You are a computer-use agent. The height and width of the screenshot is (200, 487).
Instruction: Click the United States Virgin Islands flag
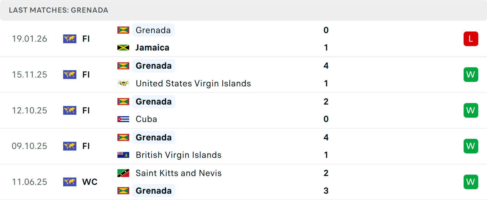[123, 83]
